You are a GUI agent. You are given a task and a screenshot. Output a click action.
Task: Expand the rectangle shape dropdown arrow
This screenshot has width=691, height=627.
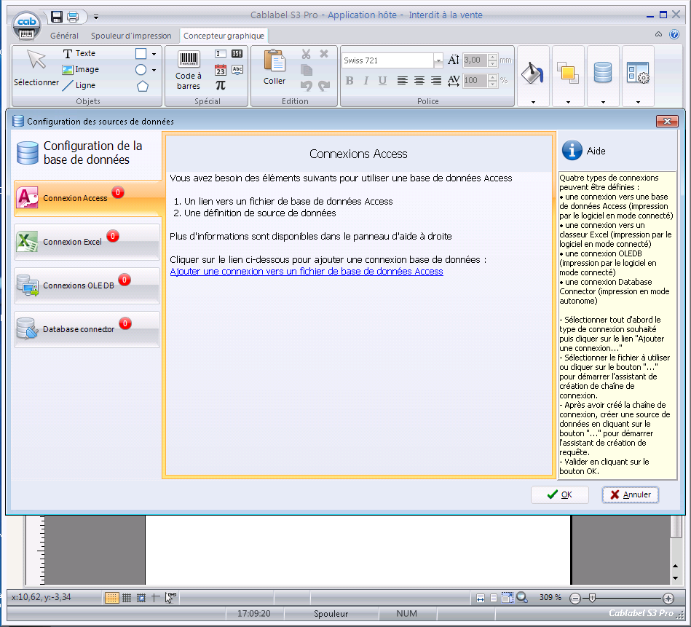[x=154, y=54]
